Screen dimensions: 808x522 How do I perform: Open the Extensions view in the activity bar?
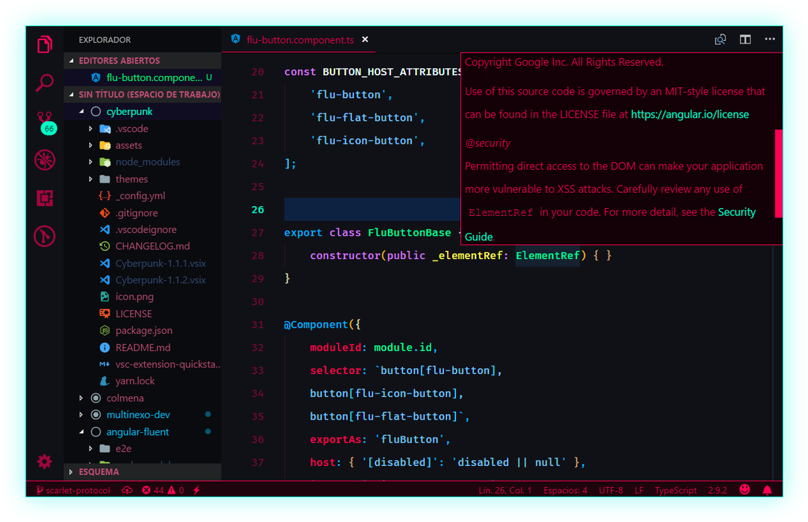pyautogui.click(x=44, y=198)
